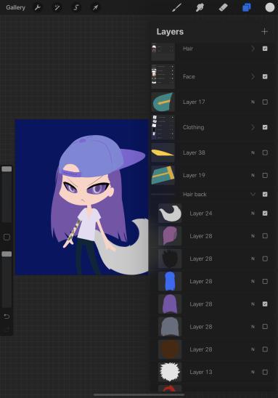Viewport: 278px width, 398px height.
Task: Activate the Transform arrow tool
Action: (x=95, y=7)
